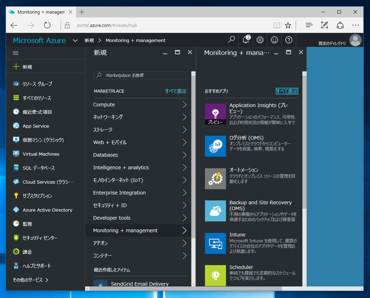The image size is (370, 298).
Task: Expand the ストレージ category
Action: click(140, 130)
